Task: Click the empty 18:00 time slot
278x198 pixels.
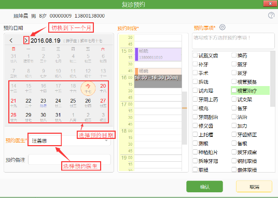Action: [158, 131]
